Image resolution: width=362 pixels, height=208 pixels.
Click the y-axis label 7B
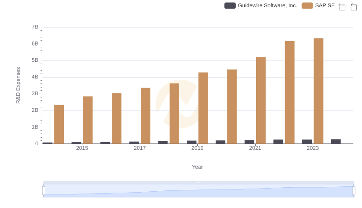click(x=35, y=27)
